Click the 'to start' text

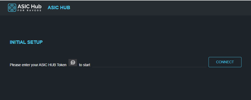click(x=85, y=65)
